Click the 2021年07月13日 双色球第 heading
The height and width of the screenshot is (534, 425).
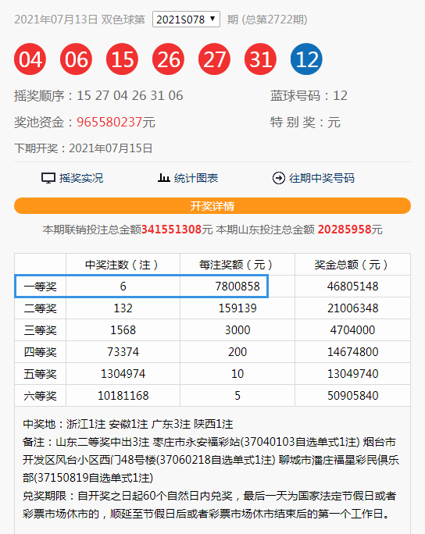[80, 20]
